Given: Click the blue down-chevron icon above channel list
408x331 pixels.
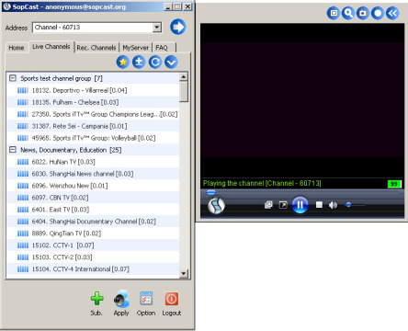Looking at the screenshot, I should (171, 63).
